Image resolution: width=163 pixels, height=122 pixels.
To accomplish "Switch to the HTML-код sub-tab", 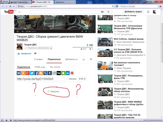I will point(40,67).
